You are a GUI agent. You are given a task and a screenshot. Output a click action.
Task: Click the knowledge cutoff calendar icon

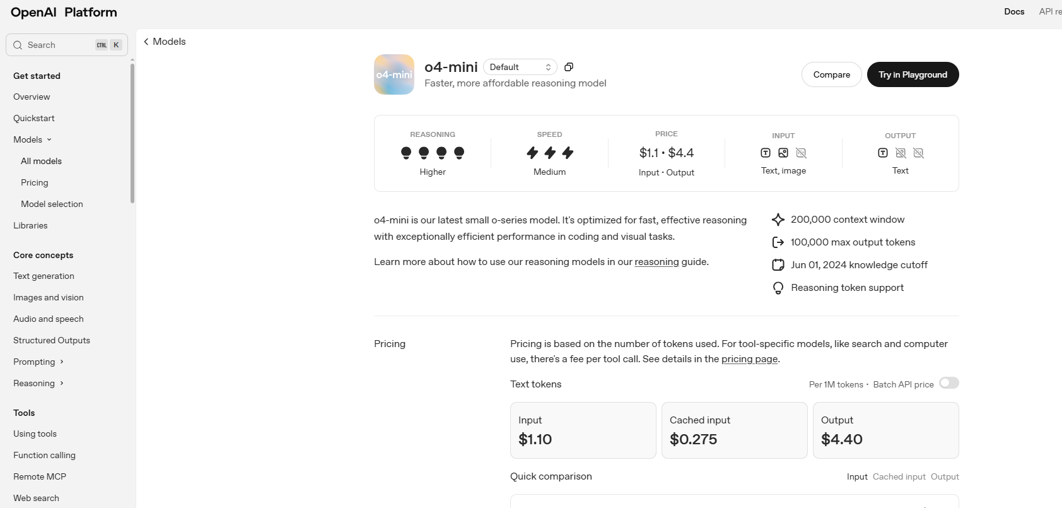[778, 265]
